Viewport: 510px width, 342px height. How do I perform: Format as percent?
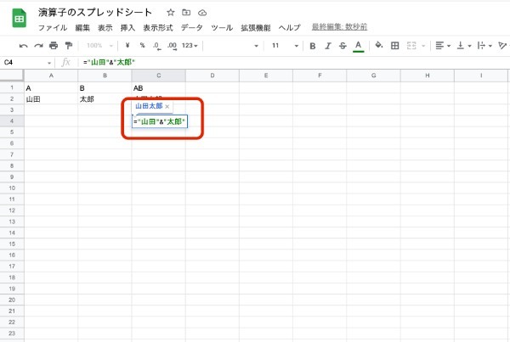click(142, 46)
